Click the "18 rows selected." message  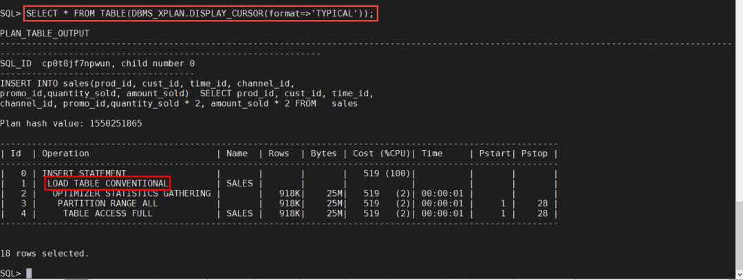coord(45,253)
